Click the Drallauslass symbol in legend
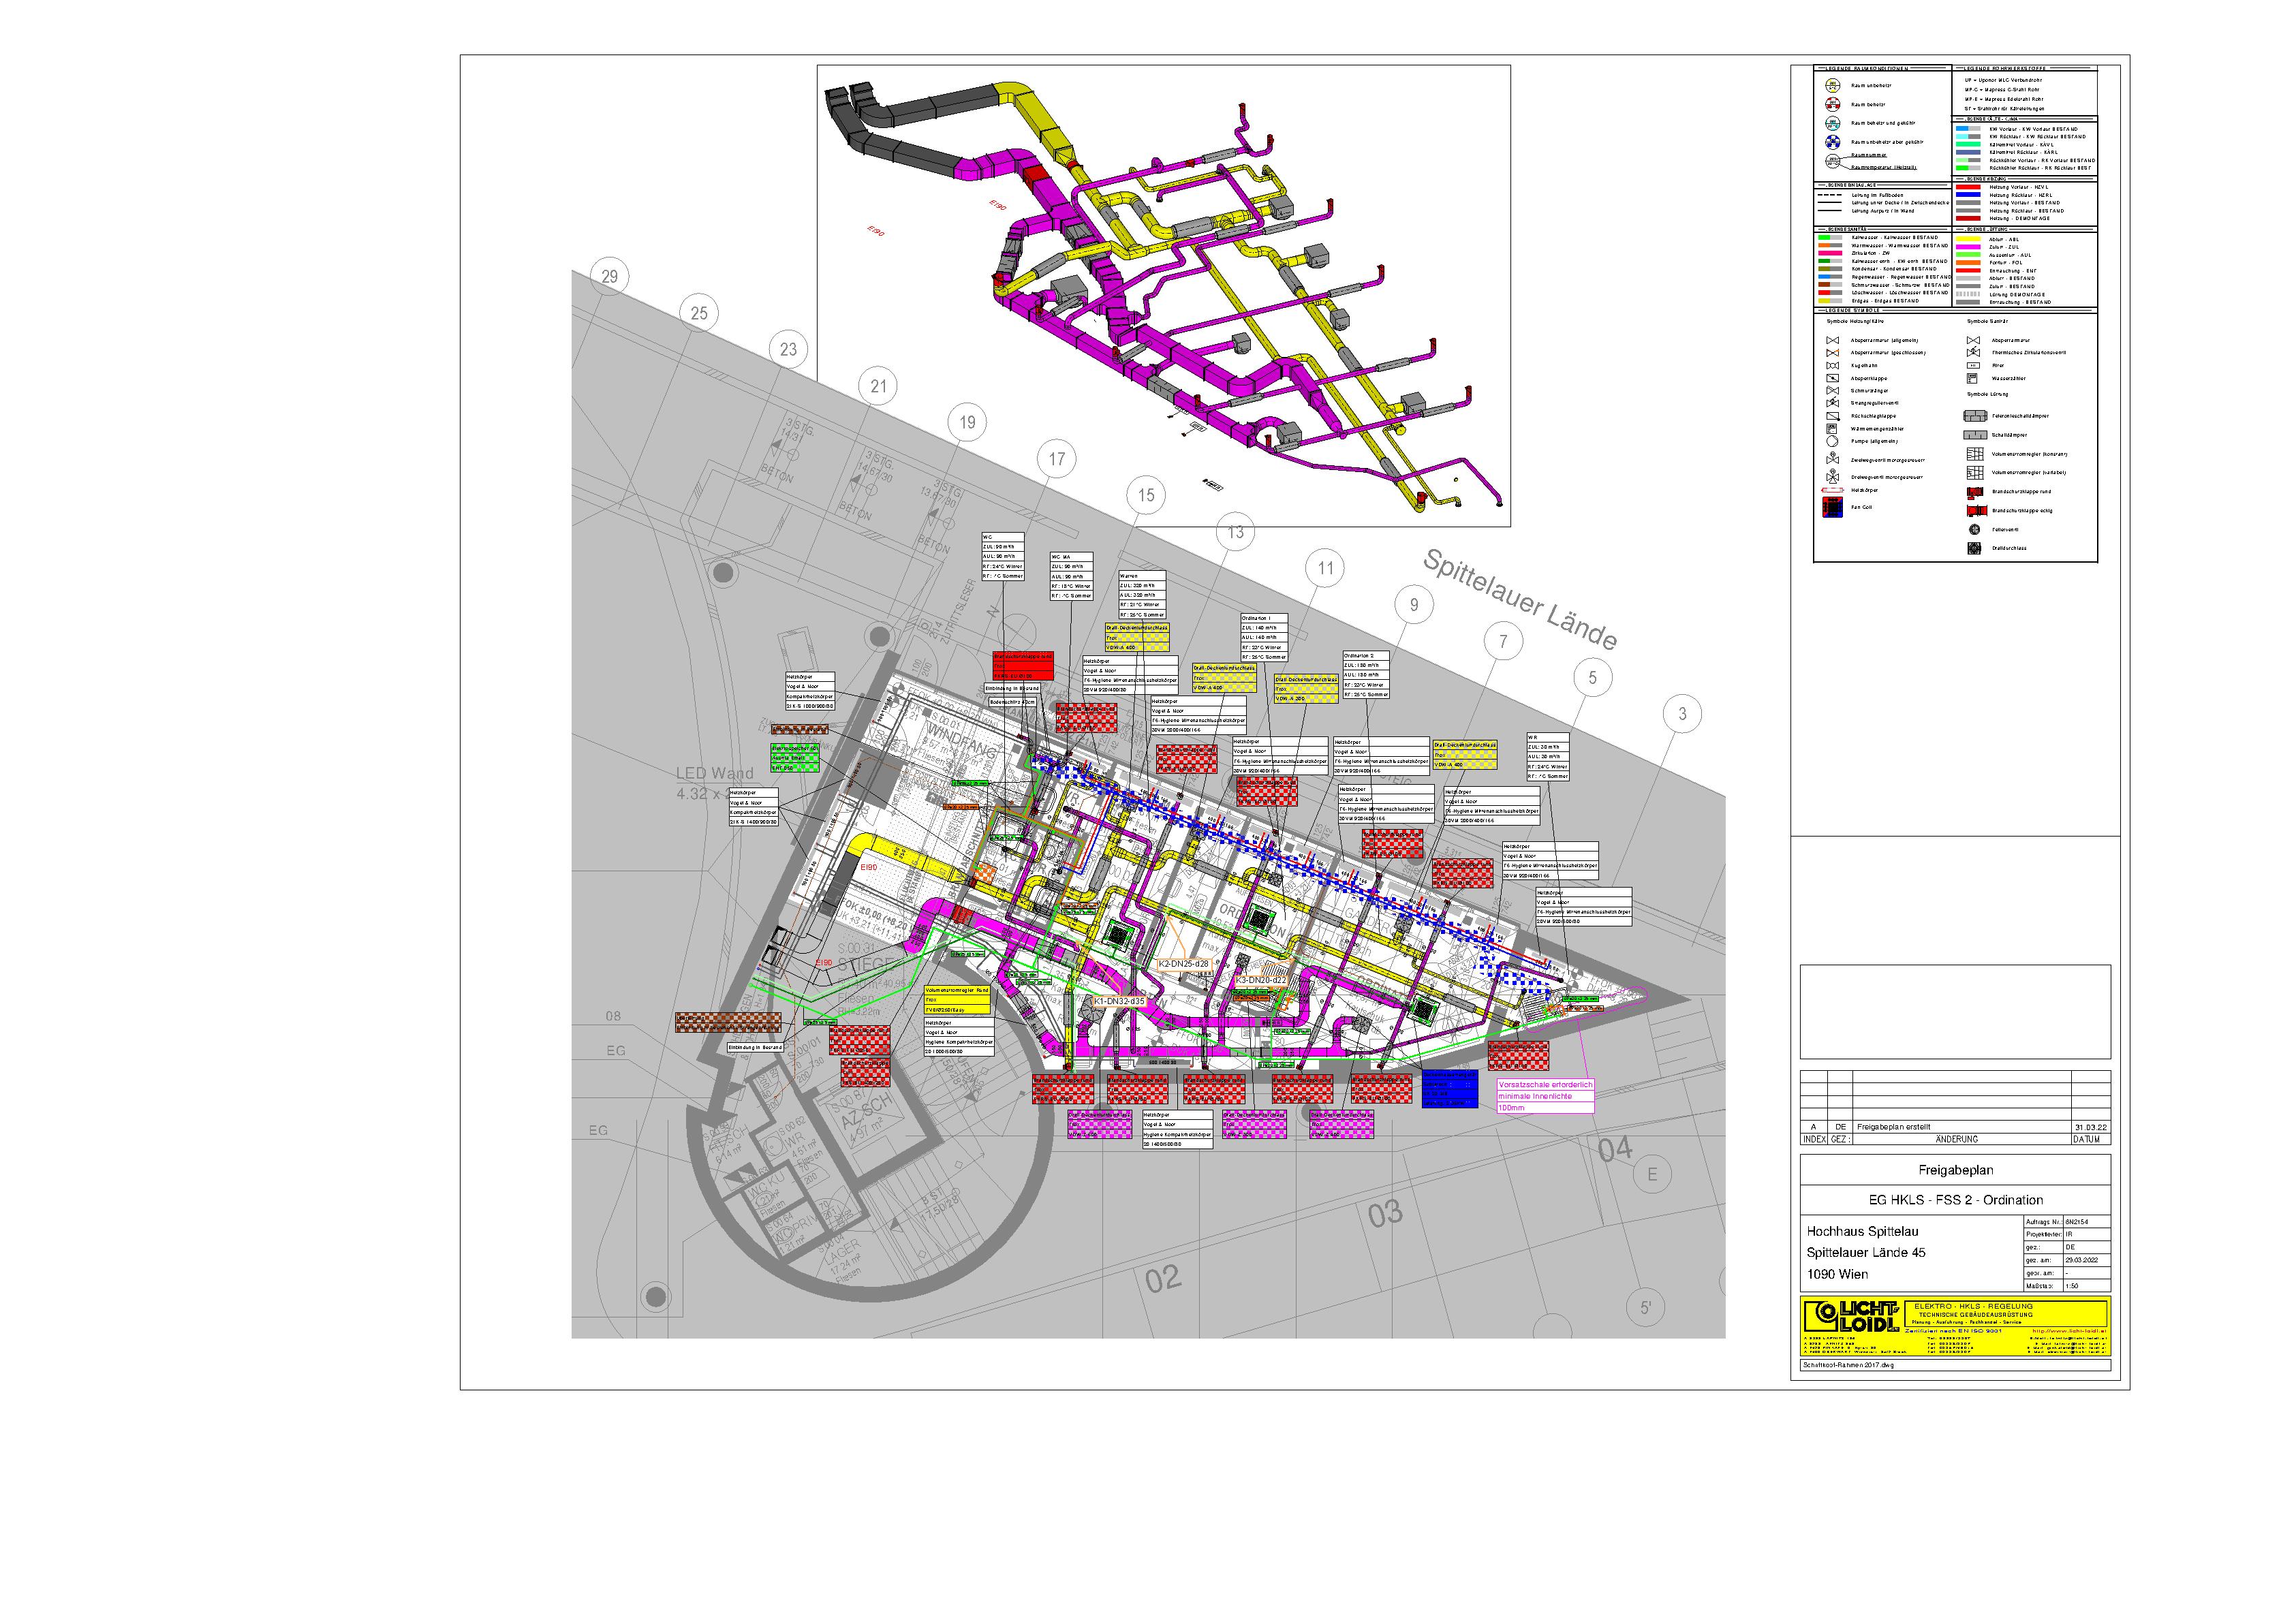 1974,548
